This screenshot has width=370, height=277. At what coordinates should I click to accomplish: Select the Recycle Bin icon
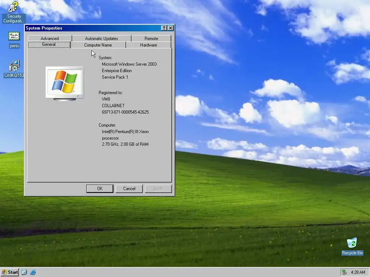352,246
